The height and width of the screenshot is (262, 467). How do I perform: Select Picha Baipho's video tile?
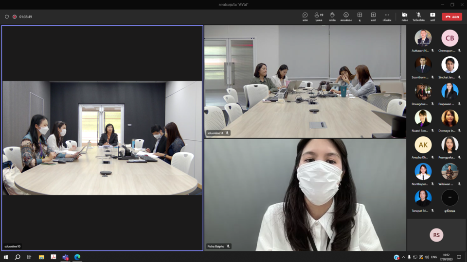(305, 194)
